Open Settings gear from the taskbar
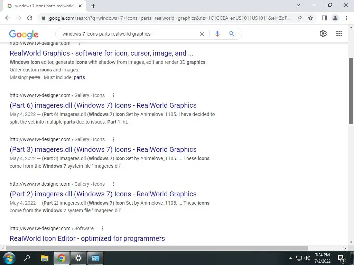354x265 pixels. tap(78, 258)
